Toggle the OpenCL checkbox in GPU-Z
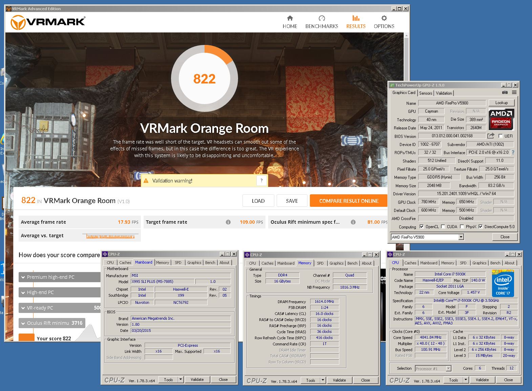The height and width of the screenshot is (391, 532). (422, 227)
